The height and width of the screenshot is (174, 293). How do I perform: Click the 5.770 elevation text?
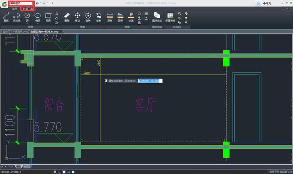(48, 127)
